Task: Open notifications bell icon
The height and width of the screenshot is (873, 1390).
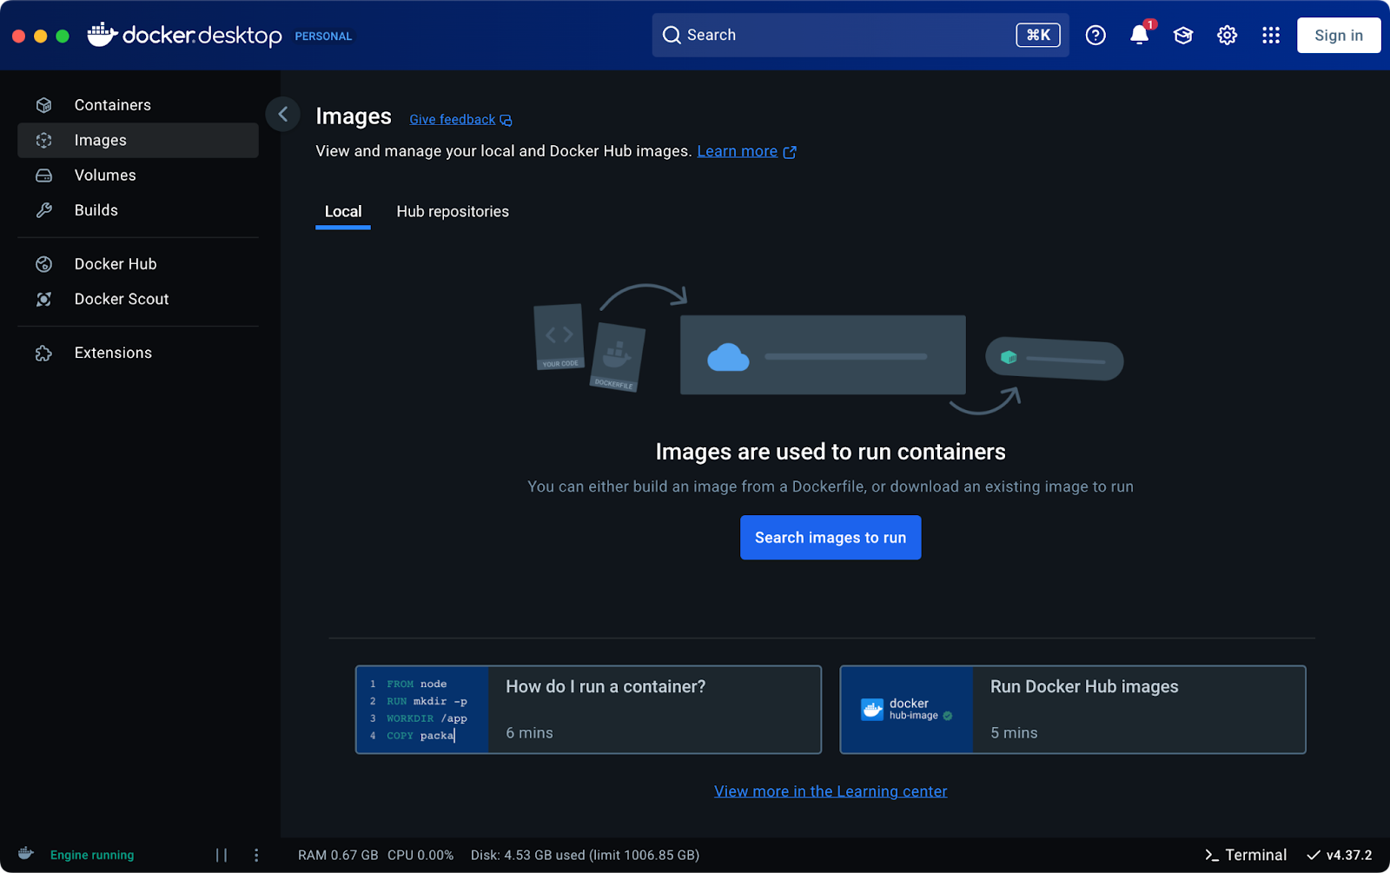Action: (x=1139, y=35)
